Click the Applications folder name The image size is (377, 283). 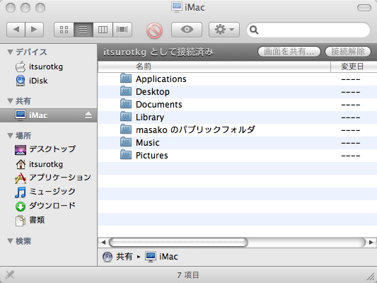[x=161, y=79]
